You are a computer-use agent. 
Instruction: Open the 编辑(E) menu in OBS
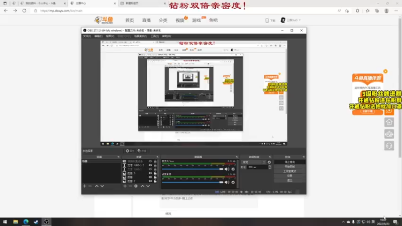pyautogui.click(x=98, y=36)
